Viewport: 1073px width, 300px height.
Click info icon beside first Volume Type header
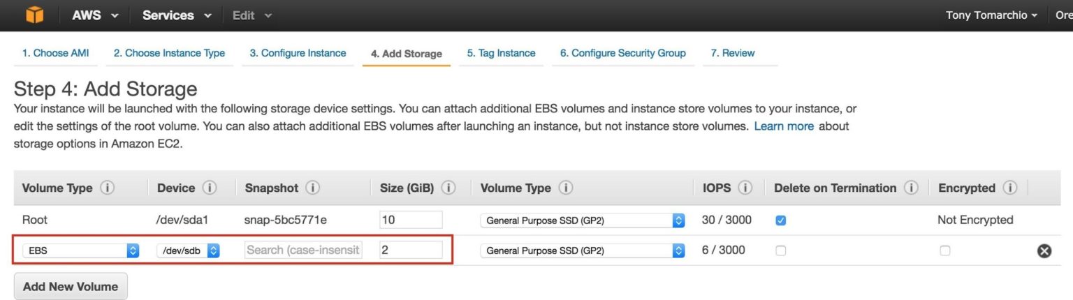107,188
